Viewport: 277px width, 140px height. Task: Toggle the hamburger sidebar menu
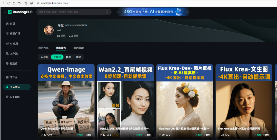pyautogui.click(x=5, y=12)
